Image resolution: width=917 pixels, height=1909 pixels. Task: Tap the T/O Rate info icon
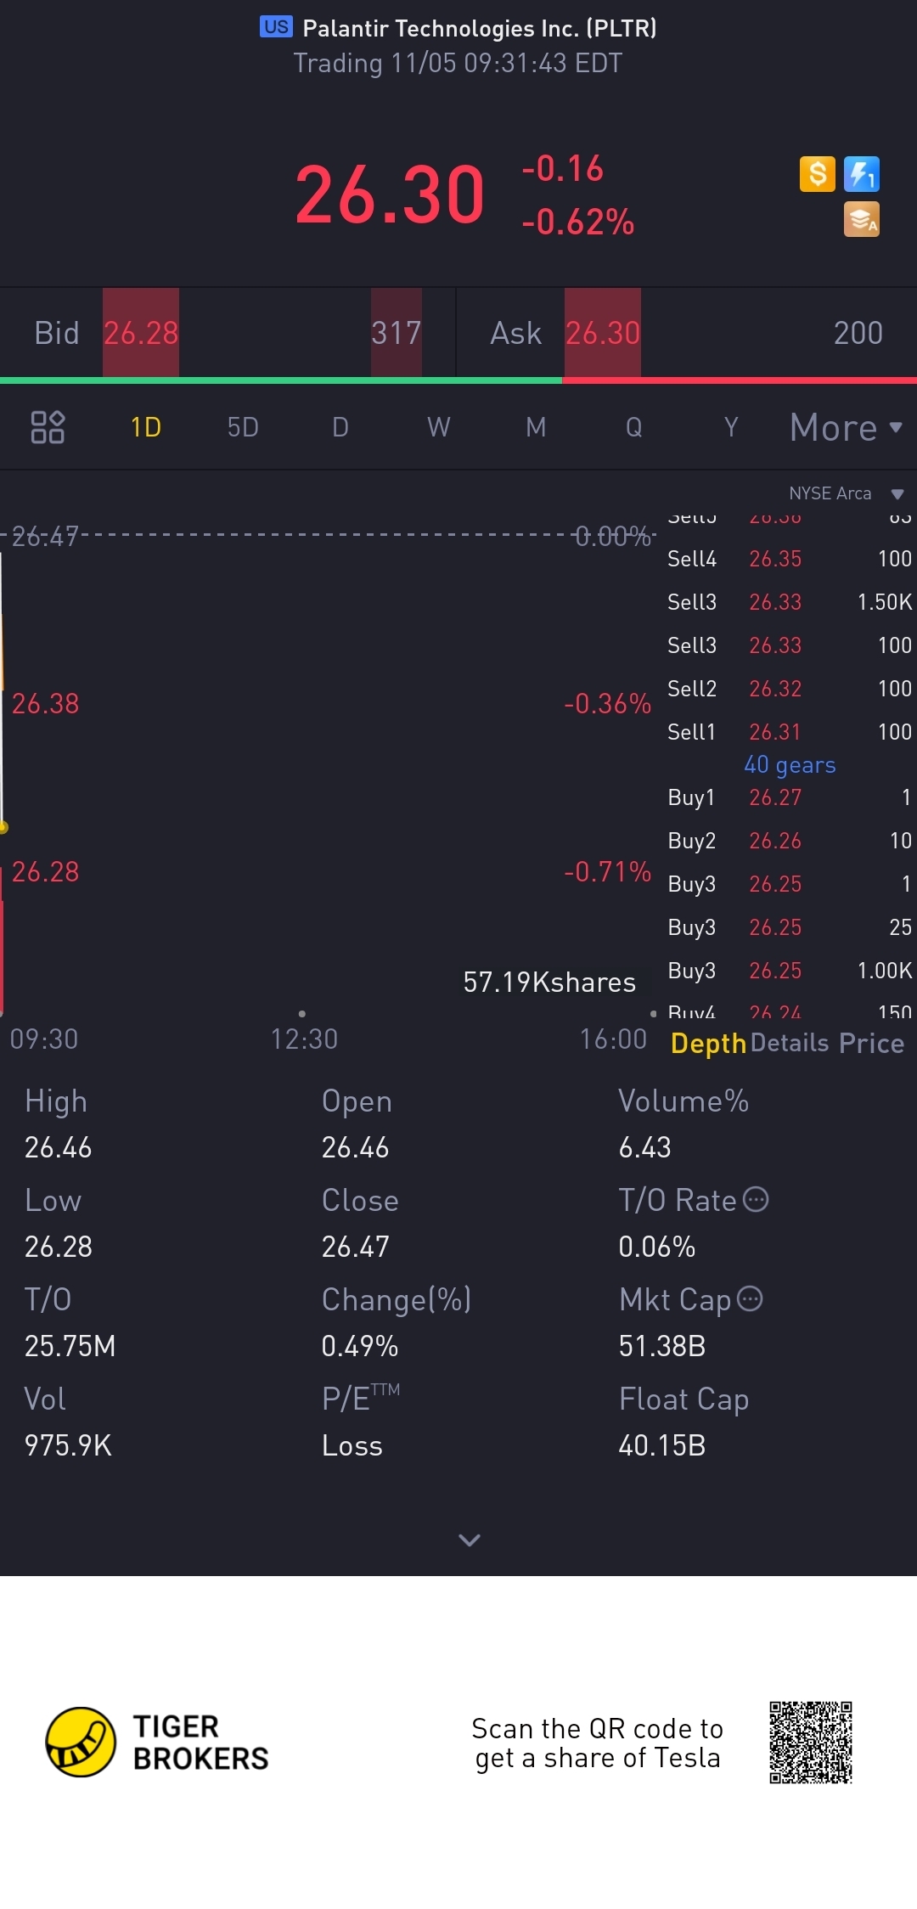pos(756,1199)
